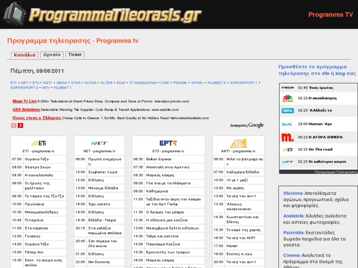Jump to STAR channel link
This screenshot has height=268, width=358.
(76, 83)
